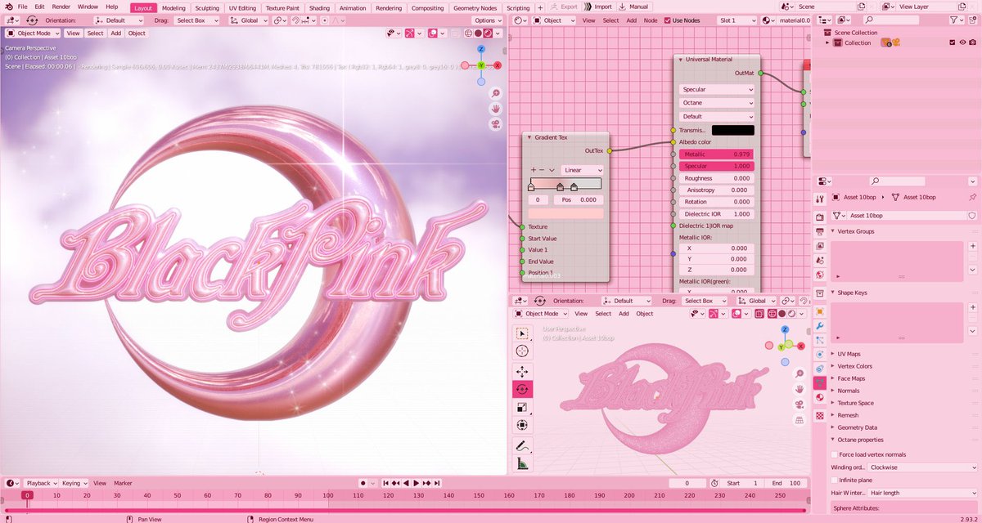Open Octane dropdown in Universal Material
Screen dimensions: 982x523
pyautogui.click(x=717, y=103)
